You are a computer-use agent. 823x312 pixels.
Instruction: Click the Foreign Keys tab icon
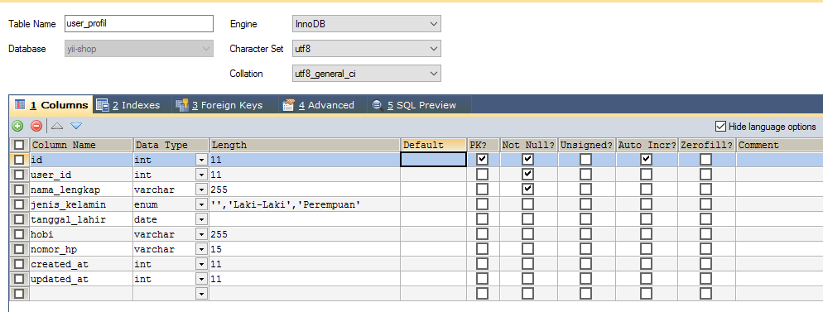point(182,105)
